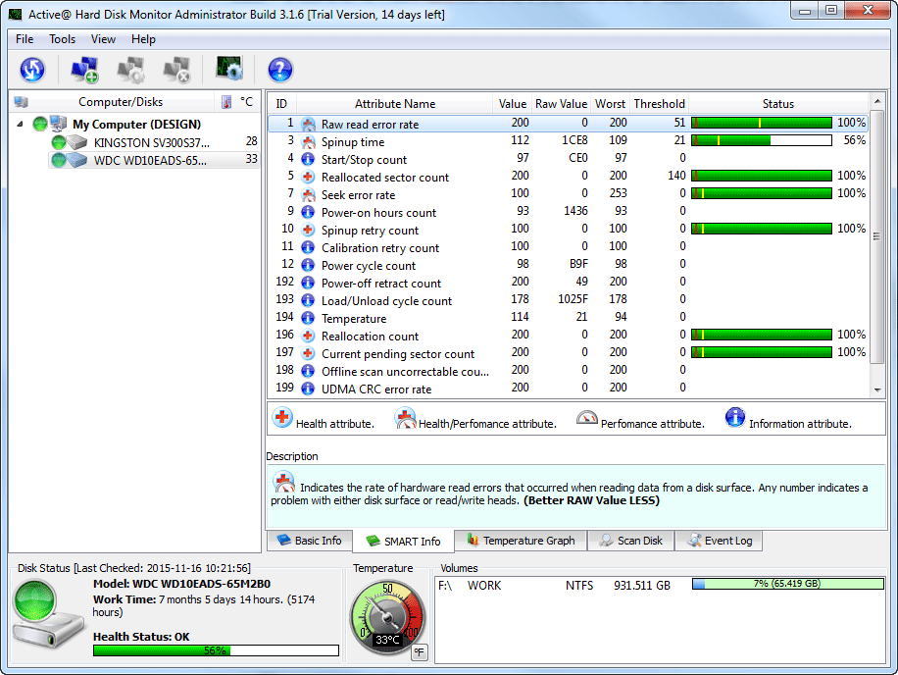Click the thermometer icon in disk header

pos(226,102)
